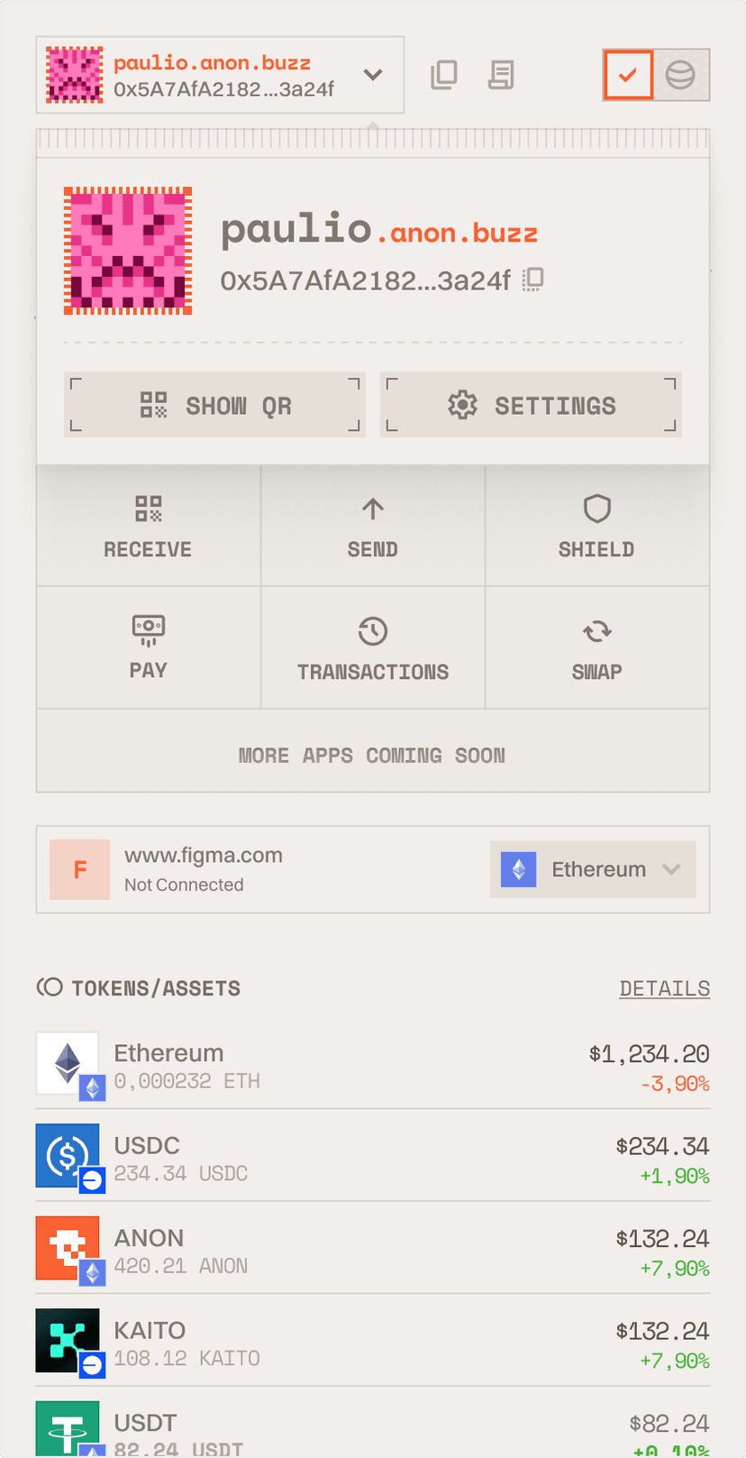Viewport: 746px width, 1458px height.
Task: Select the USDC token row
Action: (373, 1158)
